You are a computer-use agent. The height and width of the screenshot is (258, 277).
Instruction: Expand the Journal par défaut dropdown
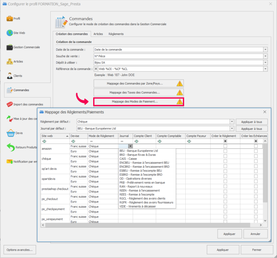point(232,129)
